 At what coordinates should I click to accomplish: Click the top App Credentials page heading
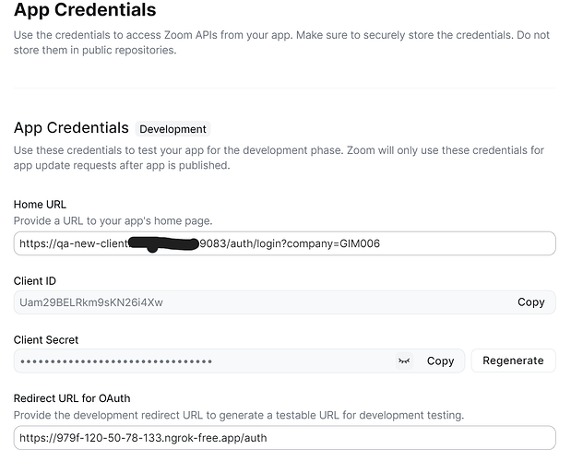click(84, 11)
